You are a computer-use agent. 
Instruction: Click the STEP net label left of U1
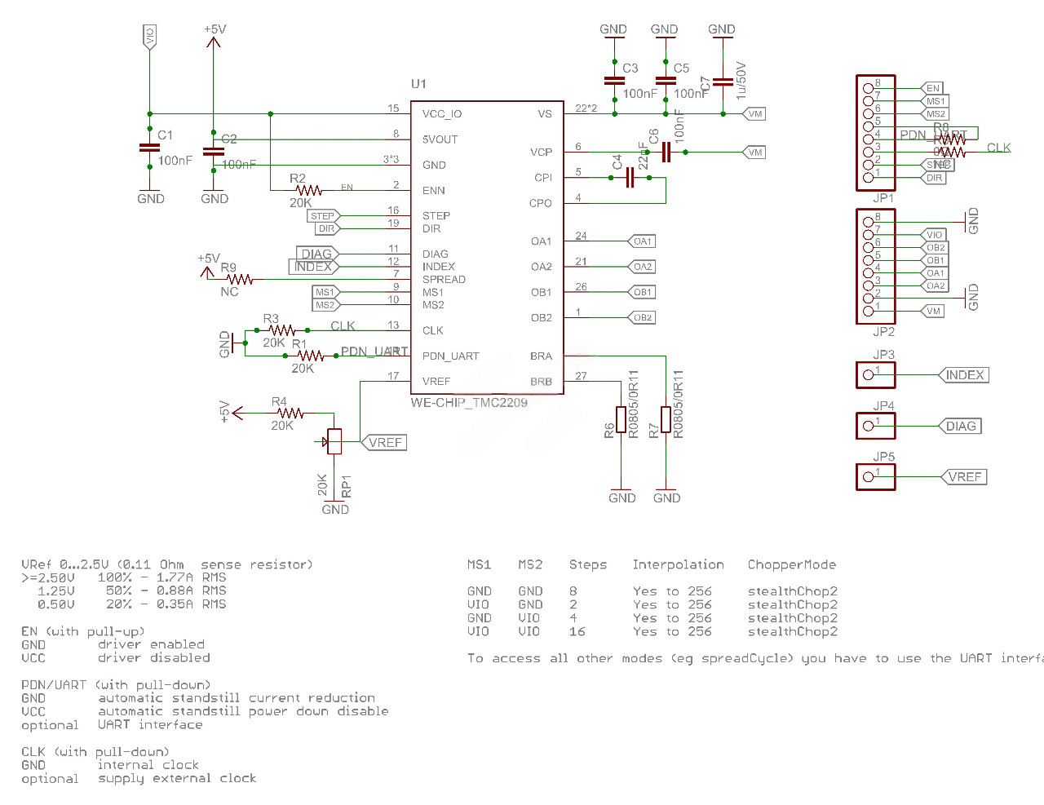(x=323, y=216)
